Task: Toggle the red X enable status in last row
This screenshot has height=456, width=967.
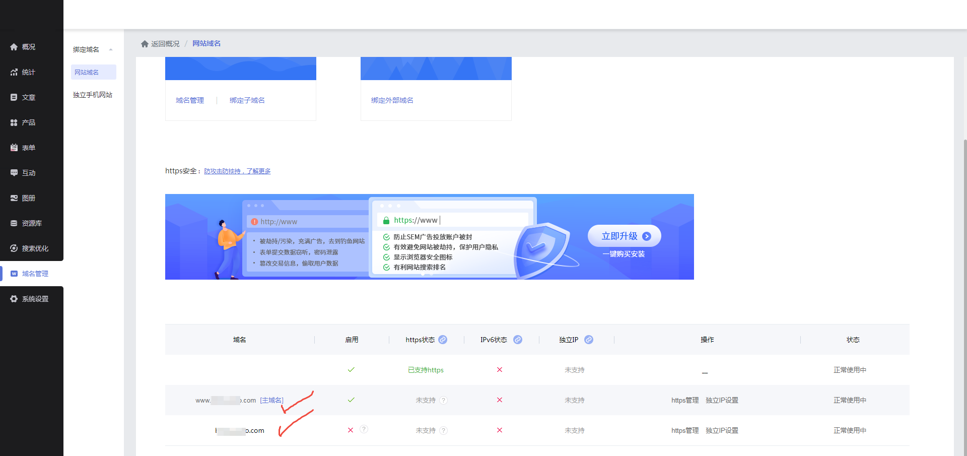Action: point(351,430)
